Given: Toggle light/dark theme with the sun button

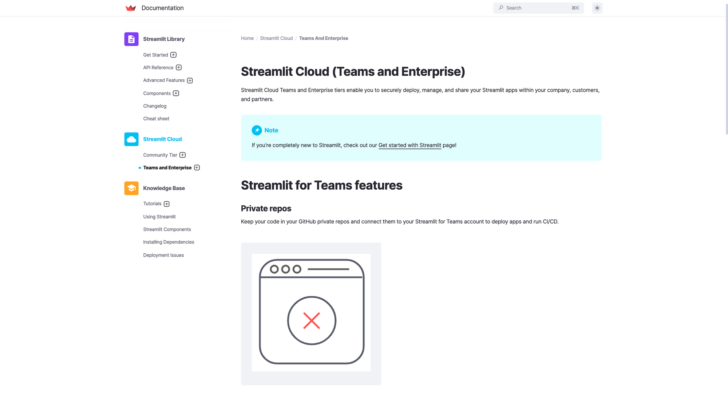Looking at the screenshot, I should pyautogui.click(x=597, y=8).
